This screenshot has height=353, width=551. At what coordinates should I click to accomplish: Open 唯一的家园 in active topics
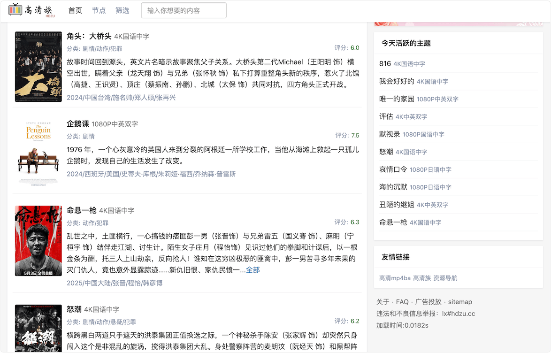coord(397,99)
